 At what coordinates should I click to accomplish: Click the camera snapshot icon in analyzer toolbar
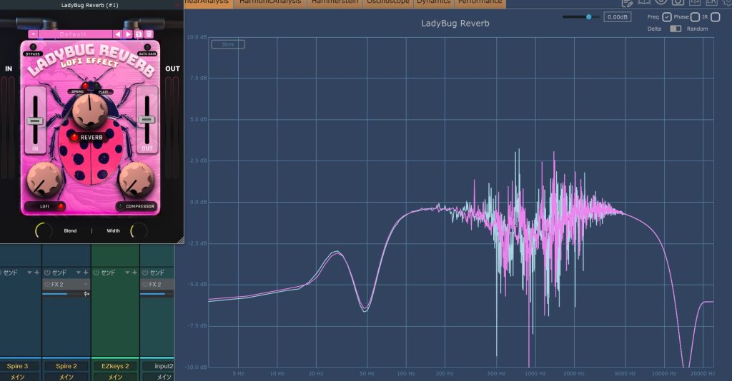676,3
